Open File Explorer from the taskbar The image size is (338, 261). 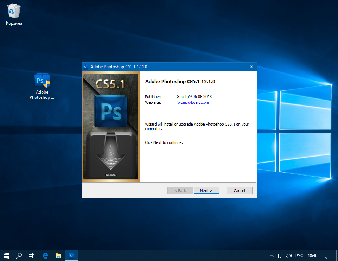[x=58, y=255]
